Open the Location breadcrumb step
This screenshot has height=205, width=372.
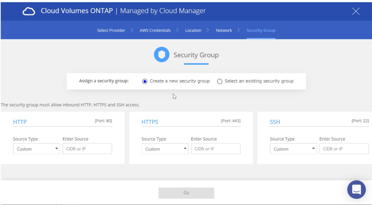click(193, 30)
